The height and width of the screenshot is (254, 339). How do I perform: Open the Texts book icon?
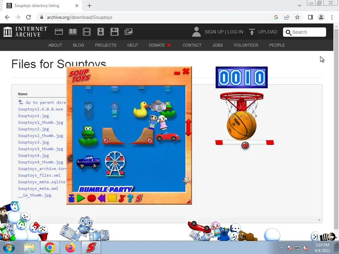coord(73,32)
